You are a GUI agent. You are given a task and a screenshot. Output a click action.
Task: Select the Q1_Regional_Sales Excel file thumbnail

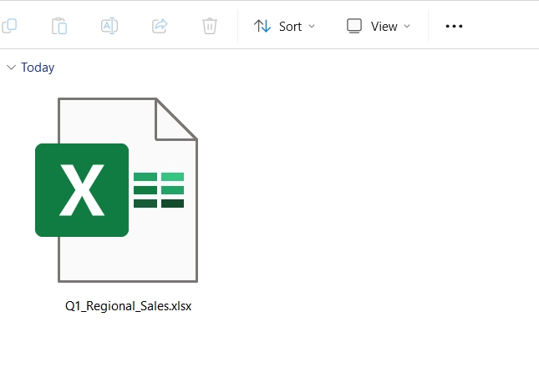116,190
